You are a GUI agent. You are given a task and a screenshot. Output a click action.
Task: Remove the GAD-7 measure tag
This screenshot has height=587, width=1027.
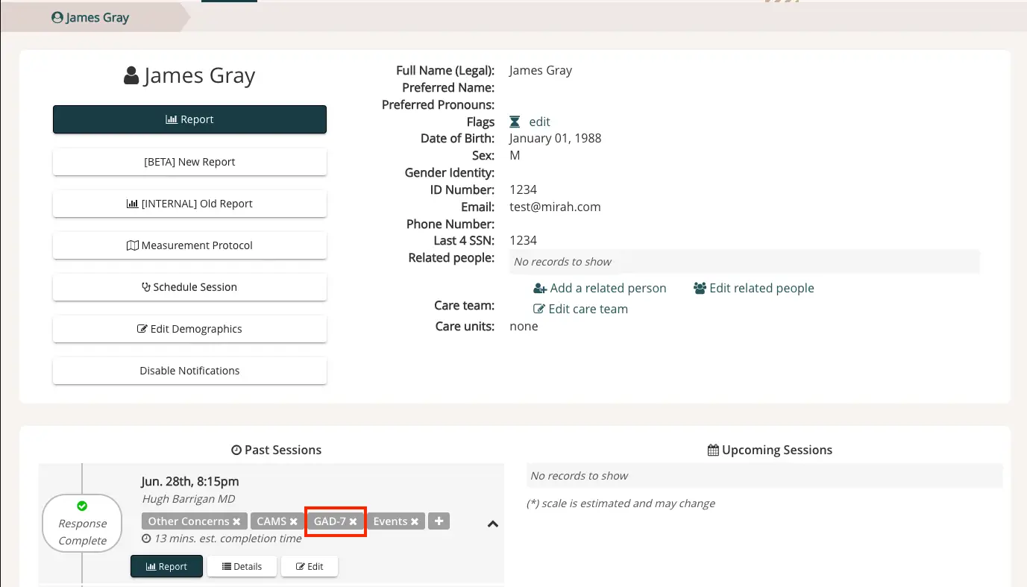point(354,521)
